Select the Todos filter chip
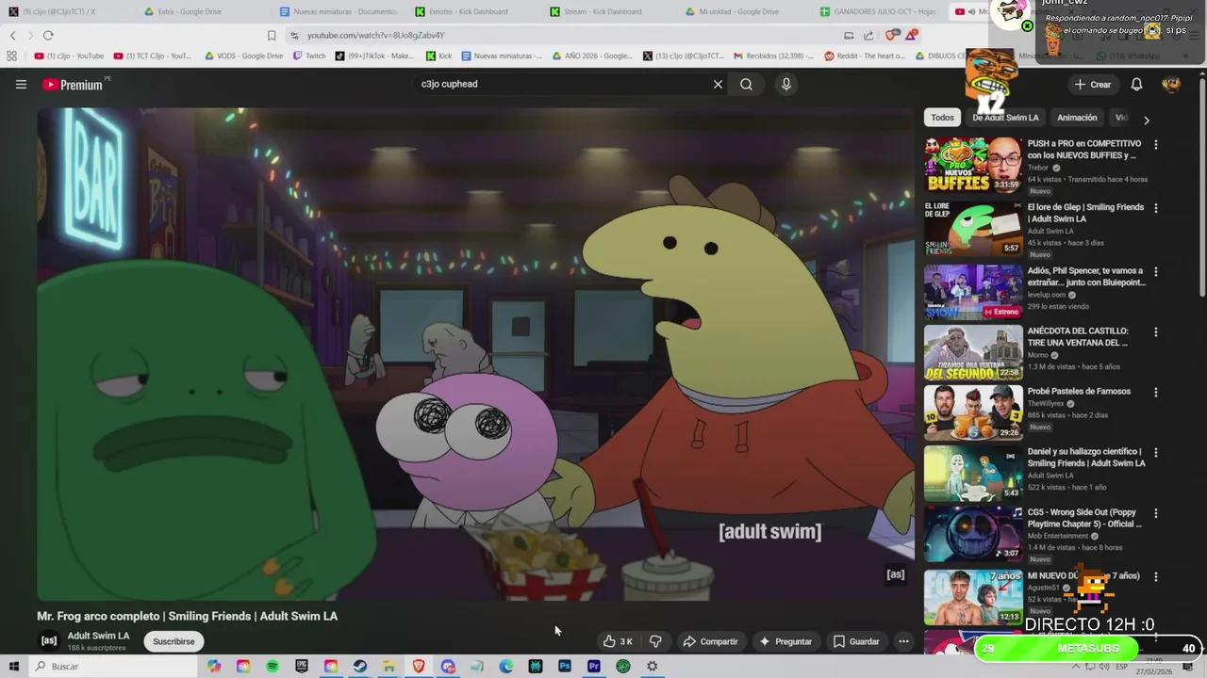Viewport: 1207px width, 678px height. click(x=943, y=118)
